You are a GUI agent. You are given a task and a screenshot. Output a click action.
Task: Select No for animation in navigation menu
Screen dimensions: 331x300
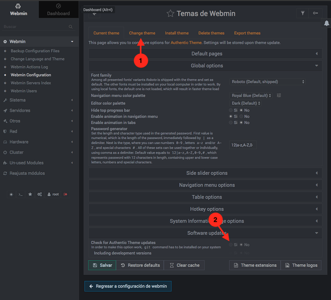pyautogui.click(x=241, y=116)
